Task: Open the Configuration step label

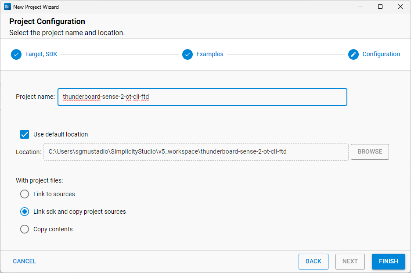Action: [x=381, y=54]
